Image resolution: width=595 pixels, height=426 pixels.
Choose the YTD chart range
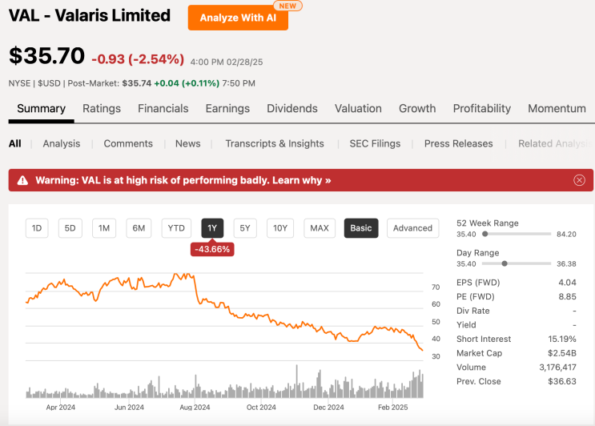[x=176, y=228]
